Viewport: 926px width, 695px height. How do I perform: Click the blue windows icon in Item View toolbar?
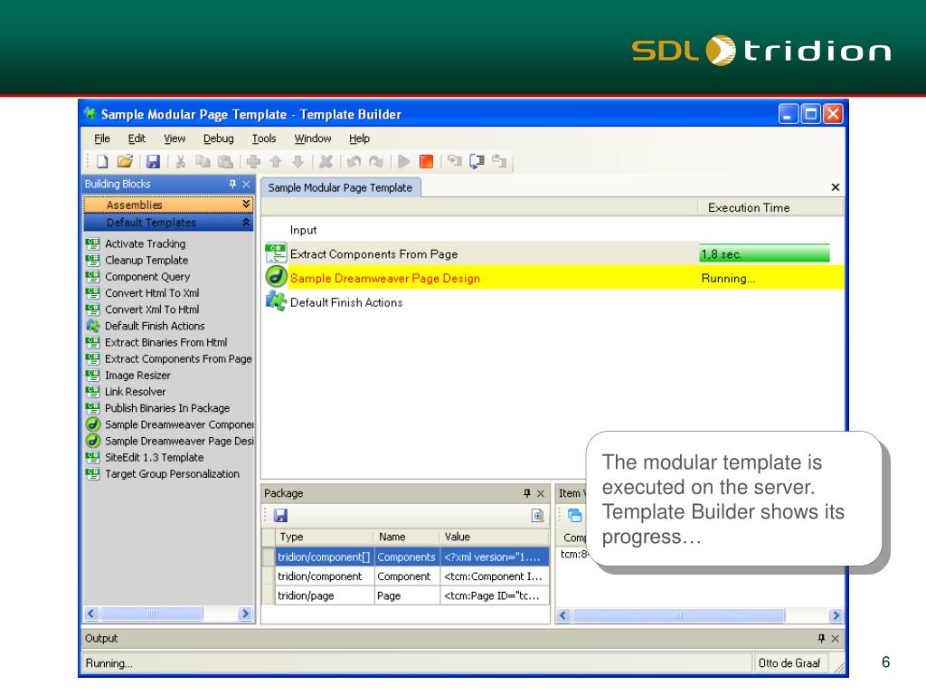(x=574, y=515)
